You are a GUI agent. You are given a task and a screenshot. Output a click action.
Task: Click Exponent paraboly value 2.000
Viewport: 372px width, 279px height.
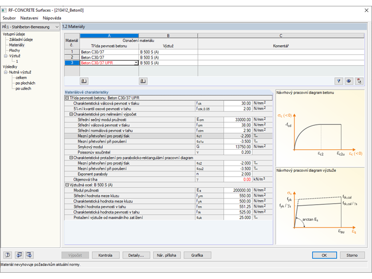coord(237,174)
